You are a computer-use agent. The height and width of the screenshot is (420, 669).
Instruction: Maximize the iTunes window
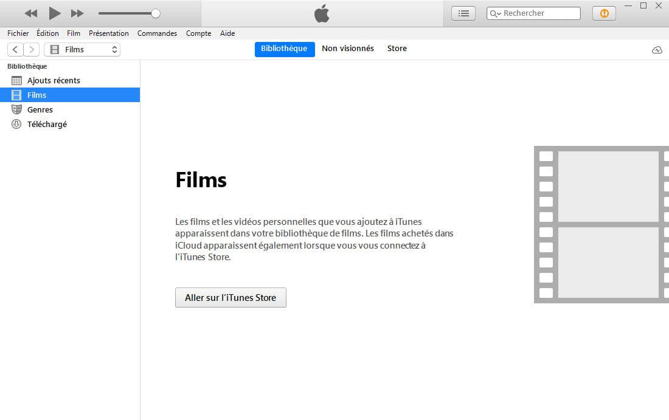click(x=643, y=6)
